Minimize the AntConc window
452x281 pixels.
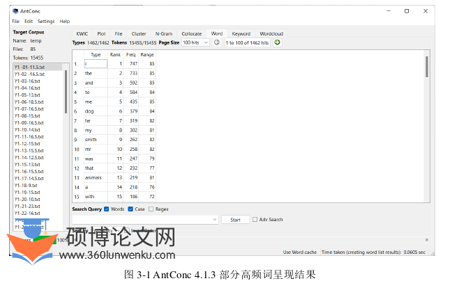389,11
